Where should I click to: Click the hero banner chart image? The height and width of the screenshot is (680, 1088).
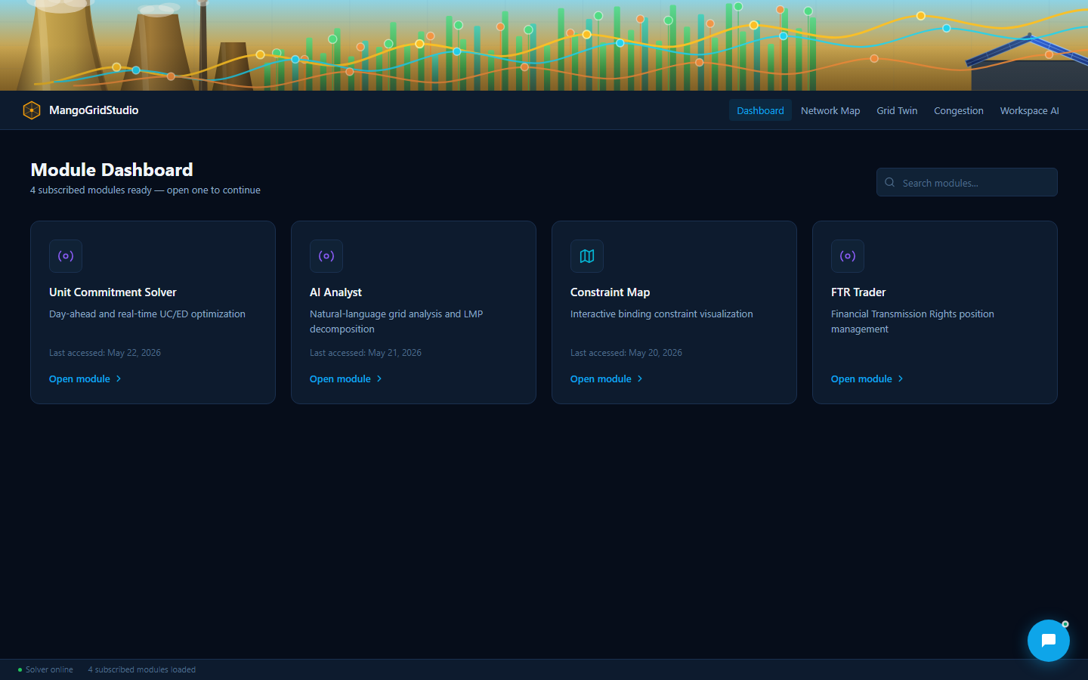pos(544,45)
